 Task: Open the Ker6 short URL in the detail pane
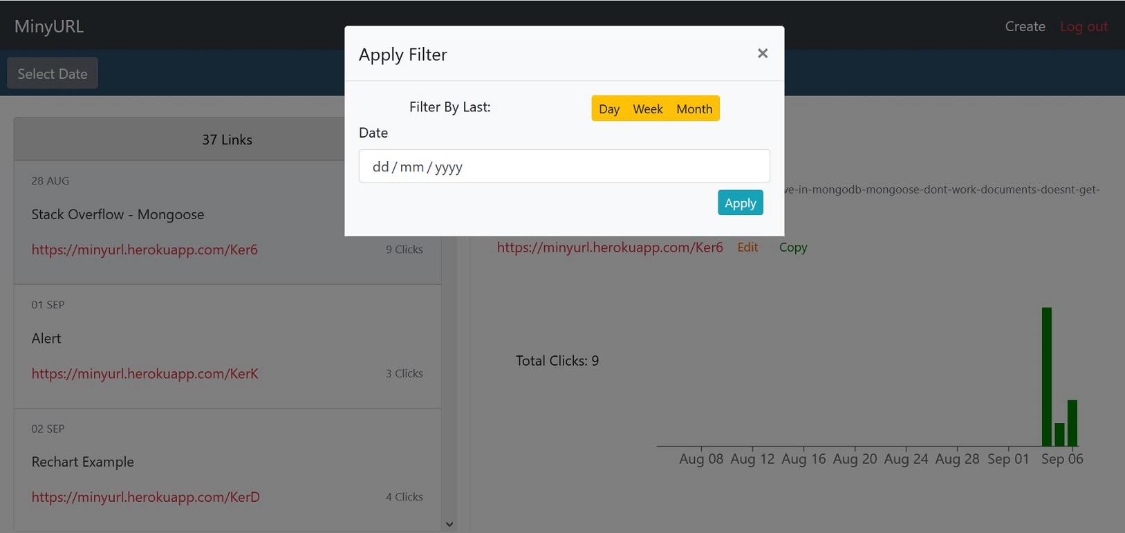[x=610, y=247]
